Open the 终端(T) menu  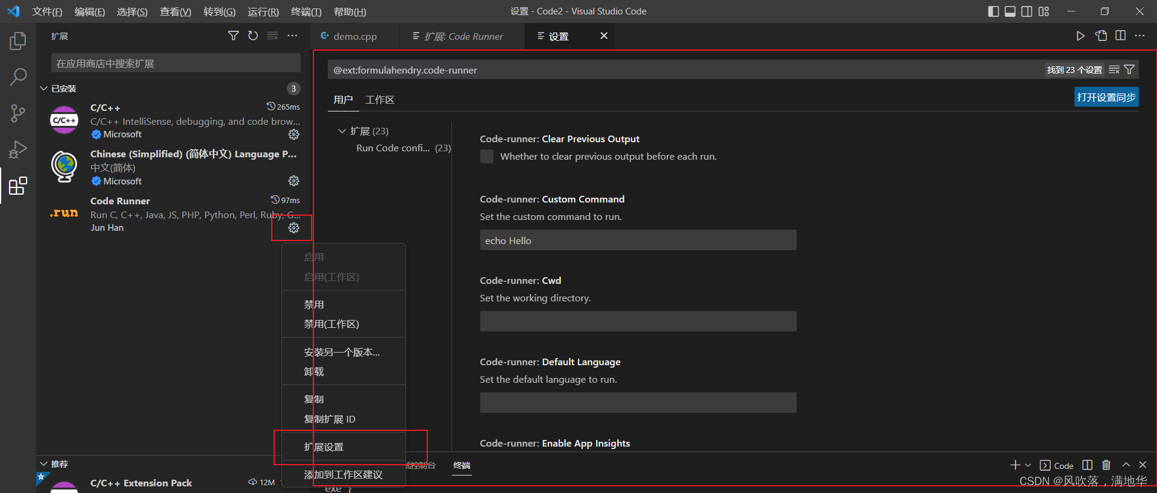(x=306, y=11)
